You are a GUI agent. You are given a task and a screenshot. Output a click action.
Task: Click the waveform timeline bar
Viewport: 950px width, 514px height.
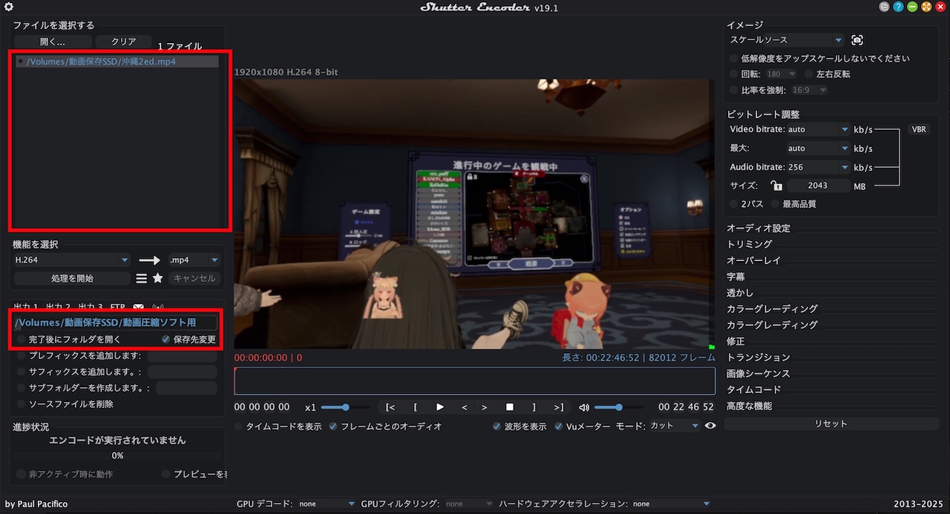475,381
